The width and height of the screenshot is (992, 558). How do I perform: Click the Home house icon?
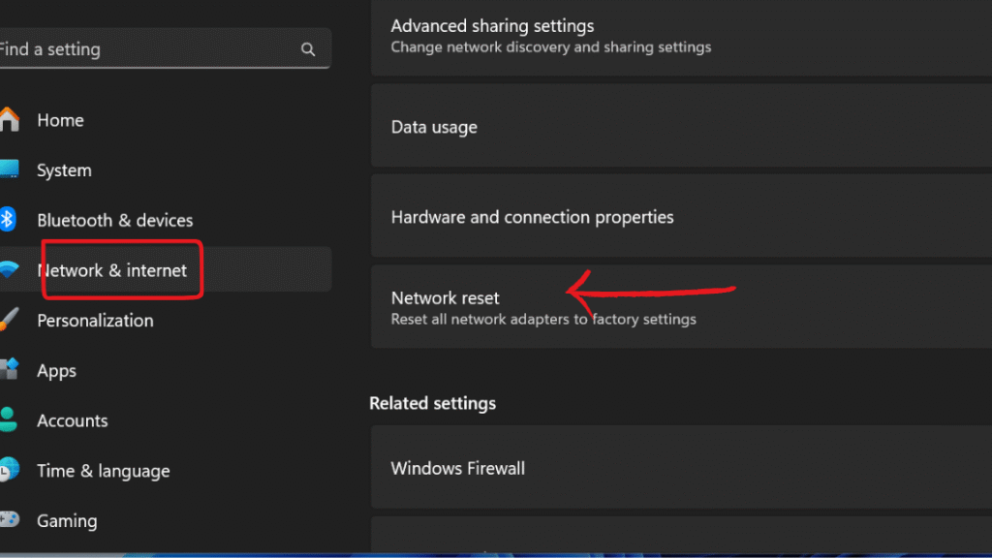tap(10, 119)
